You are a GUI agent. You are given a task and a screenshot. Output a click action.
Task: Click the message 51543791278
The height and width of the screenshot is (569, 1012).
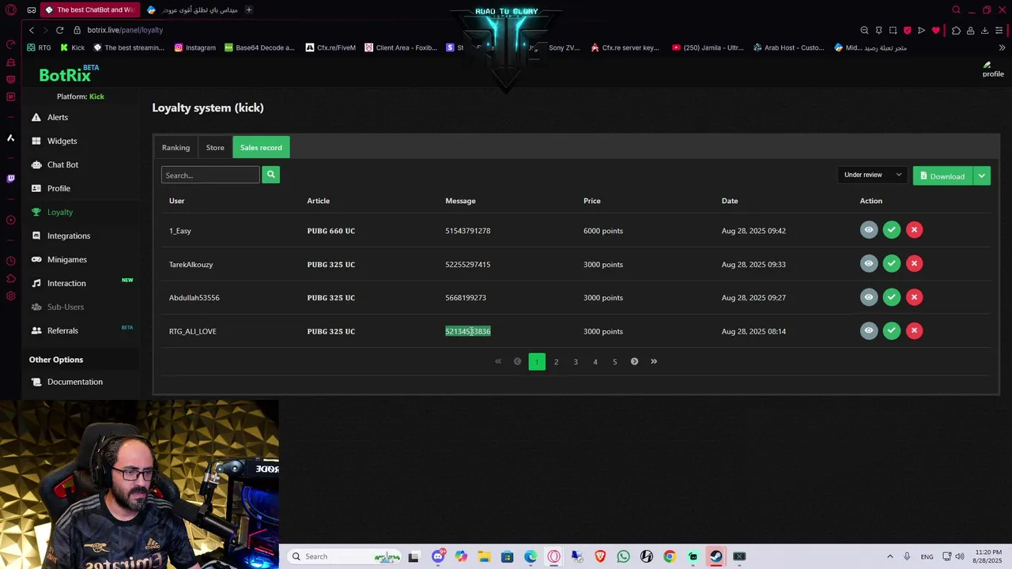pos(468,231)
